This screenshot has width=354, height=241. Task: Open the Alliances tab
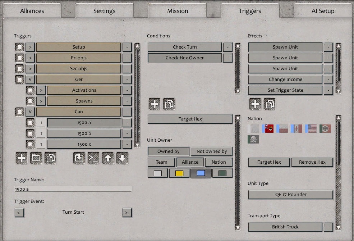coord(32,11)
